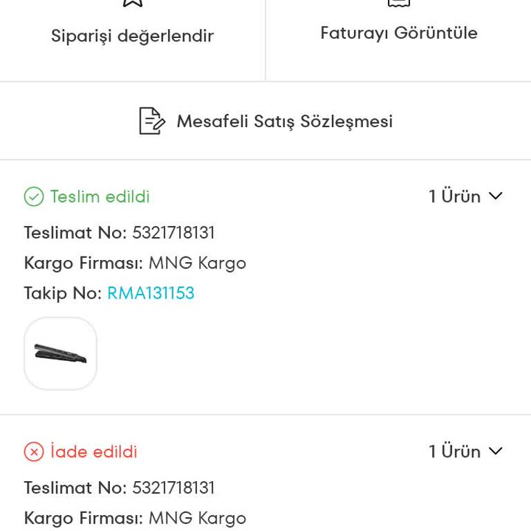Click the green checkmark delivered status icon
This screenshot has height=531, width=531.
34,197
